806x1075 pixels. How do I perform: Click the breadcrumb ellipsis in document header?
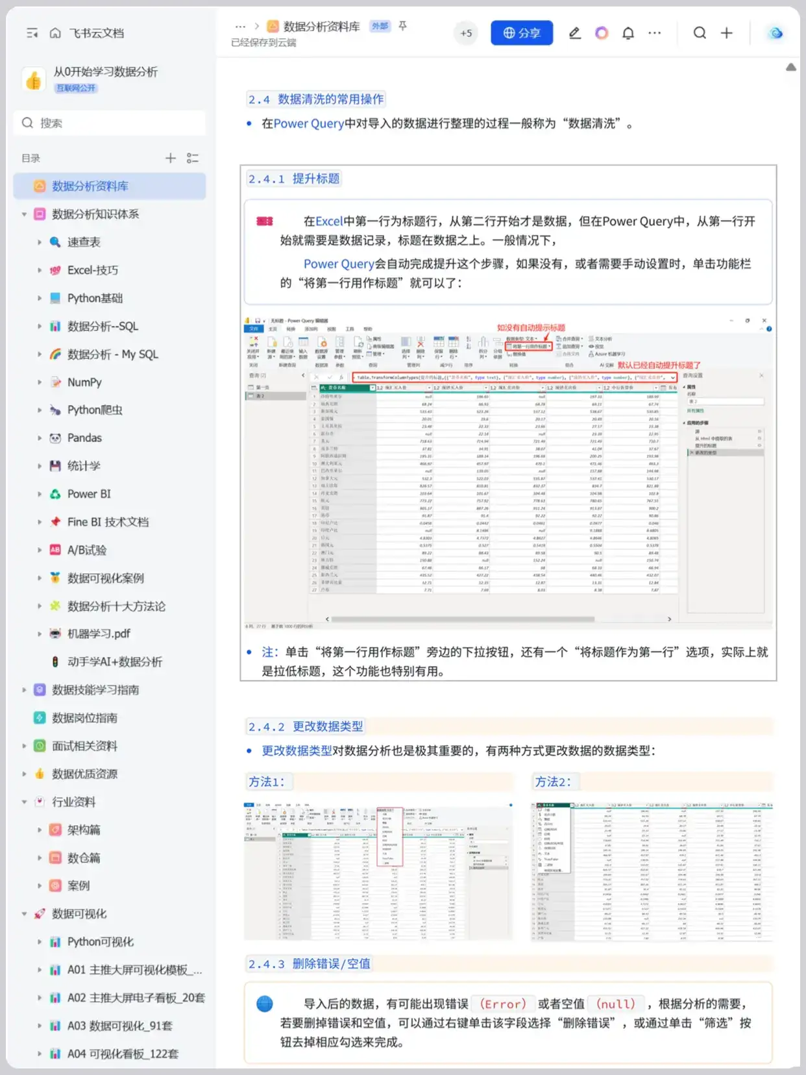point(240,27)
